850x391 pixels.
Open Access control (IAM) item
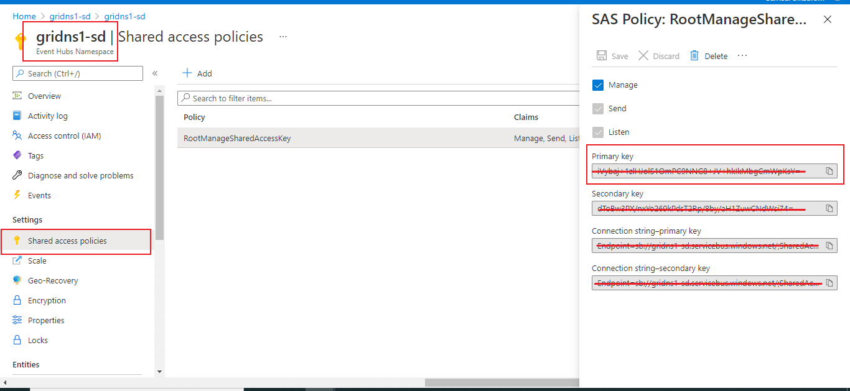pos(64,136)
